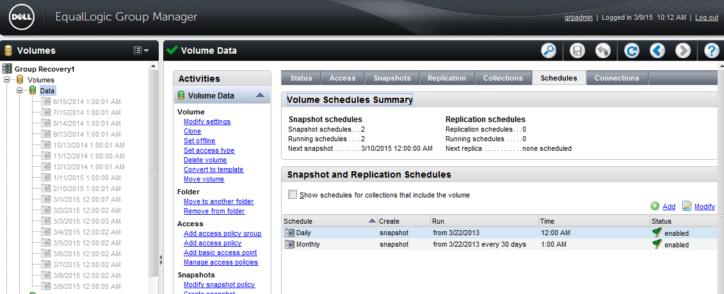Click the Dell logo
This screenshot has height=294, width=724.
(20, 17)
